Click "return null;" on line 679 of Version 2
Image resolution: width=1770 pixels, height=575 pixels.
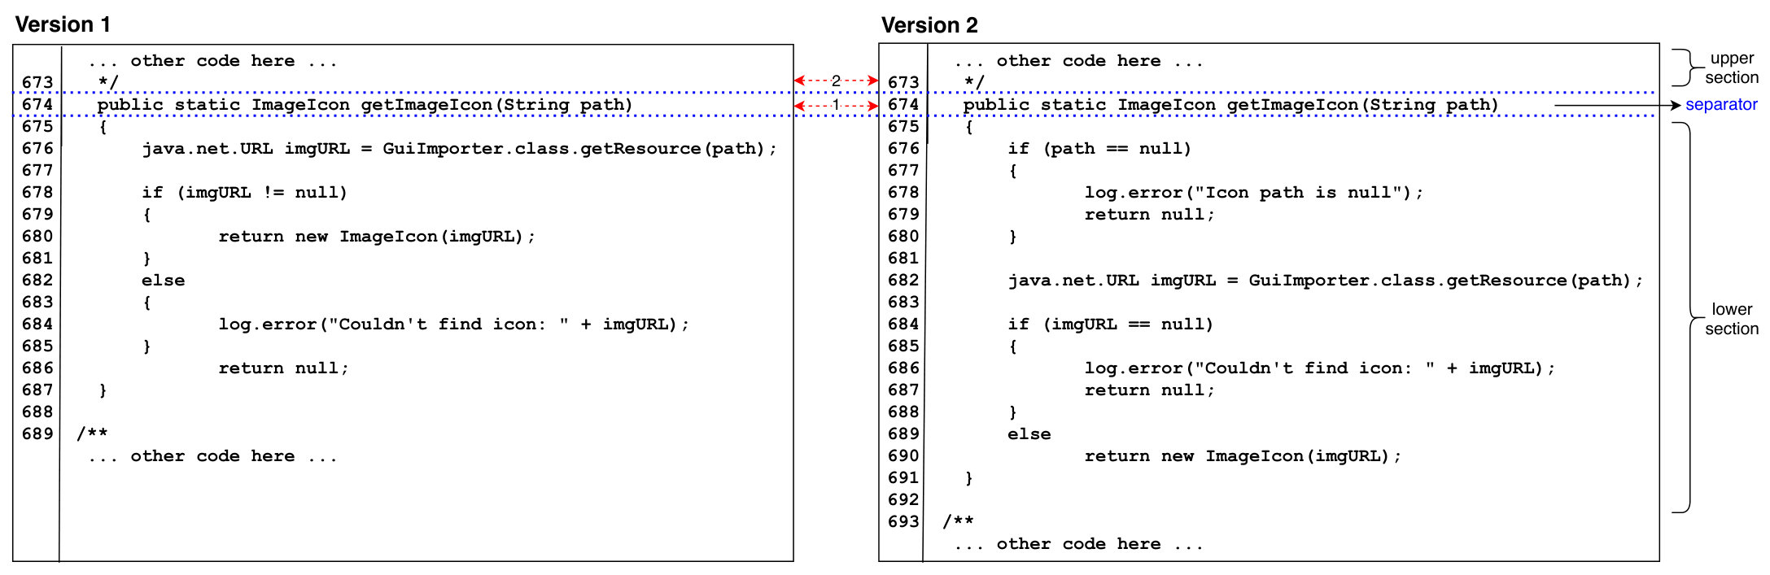click(1149, 215)
